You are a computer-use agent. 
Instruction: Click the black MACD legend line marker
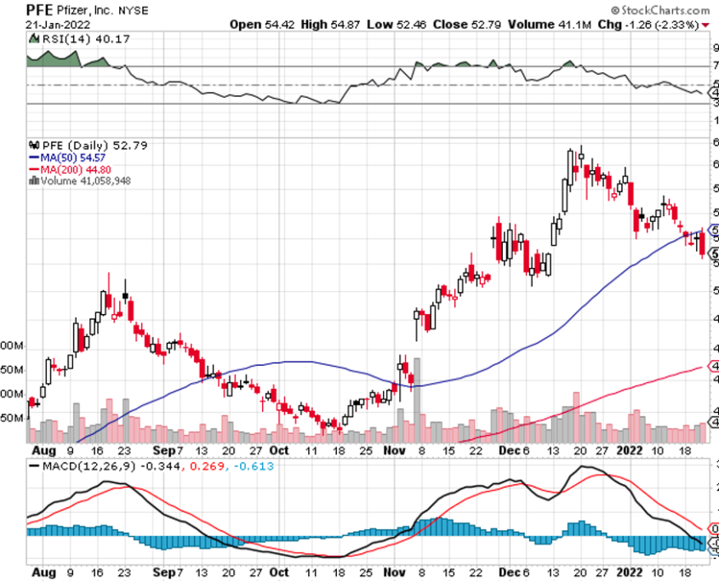coord(34,466)
